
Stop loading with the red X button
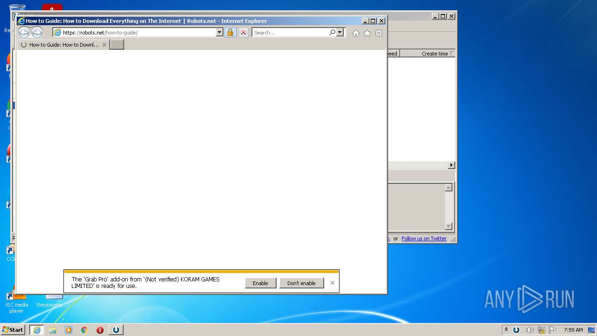[243, 33]
